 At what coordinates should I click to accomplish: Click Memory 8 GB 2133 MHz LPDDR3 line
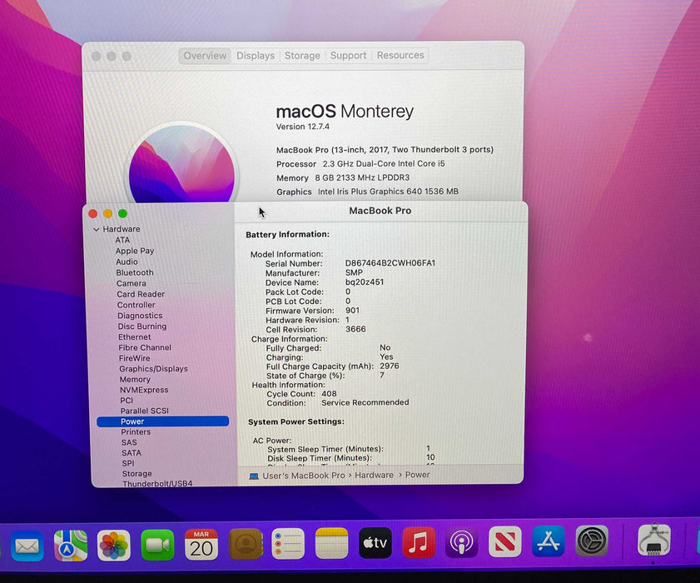coord(343,177)
